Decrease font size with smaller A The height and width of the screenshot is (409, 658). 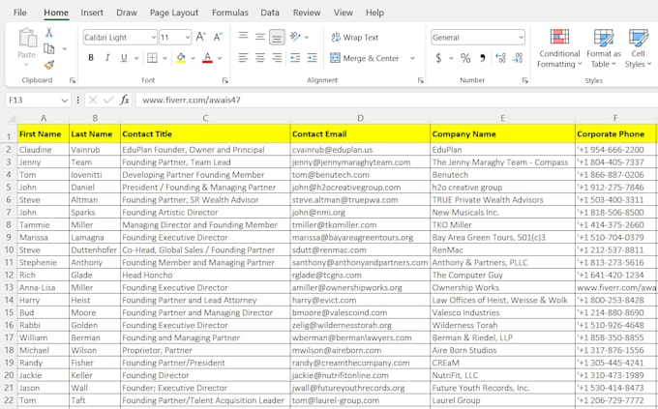(x=218, y=37)
